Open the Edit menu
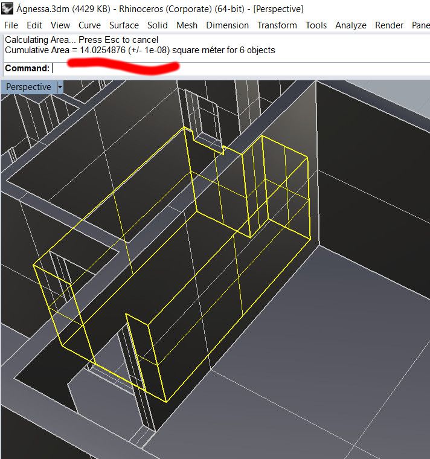Viewport: 430px width, 459px height. coord(34,25)
